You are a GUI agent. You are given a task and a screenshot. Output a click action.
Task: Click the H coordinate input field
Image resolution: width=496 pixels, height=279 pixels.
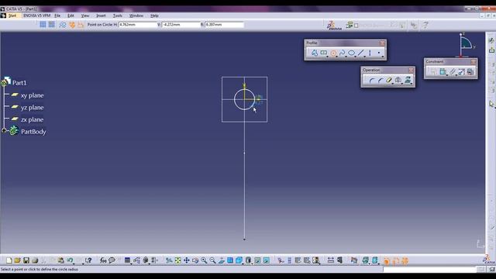[138, 24]
